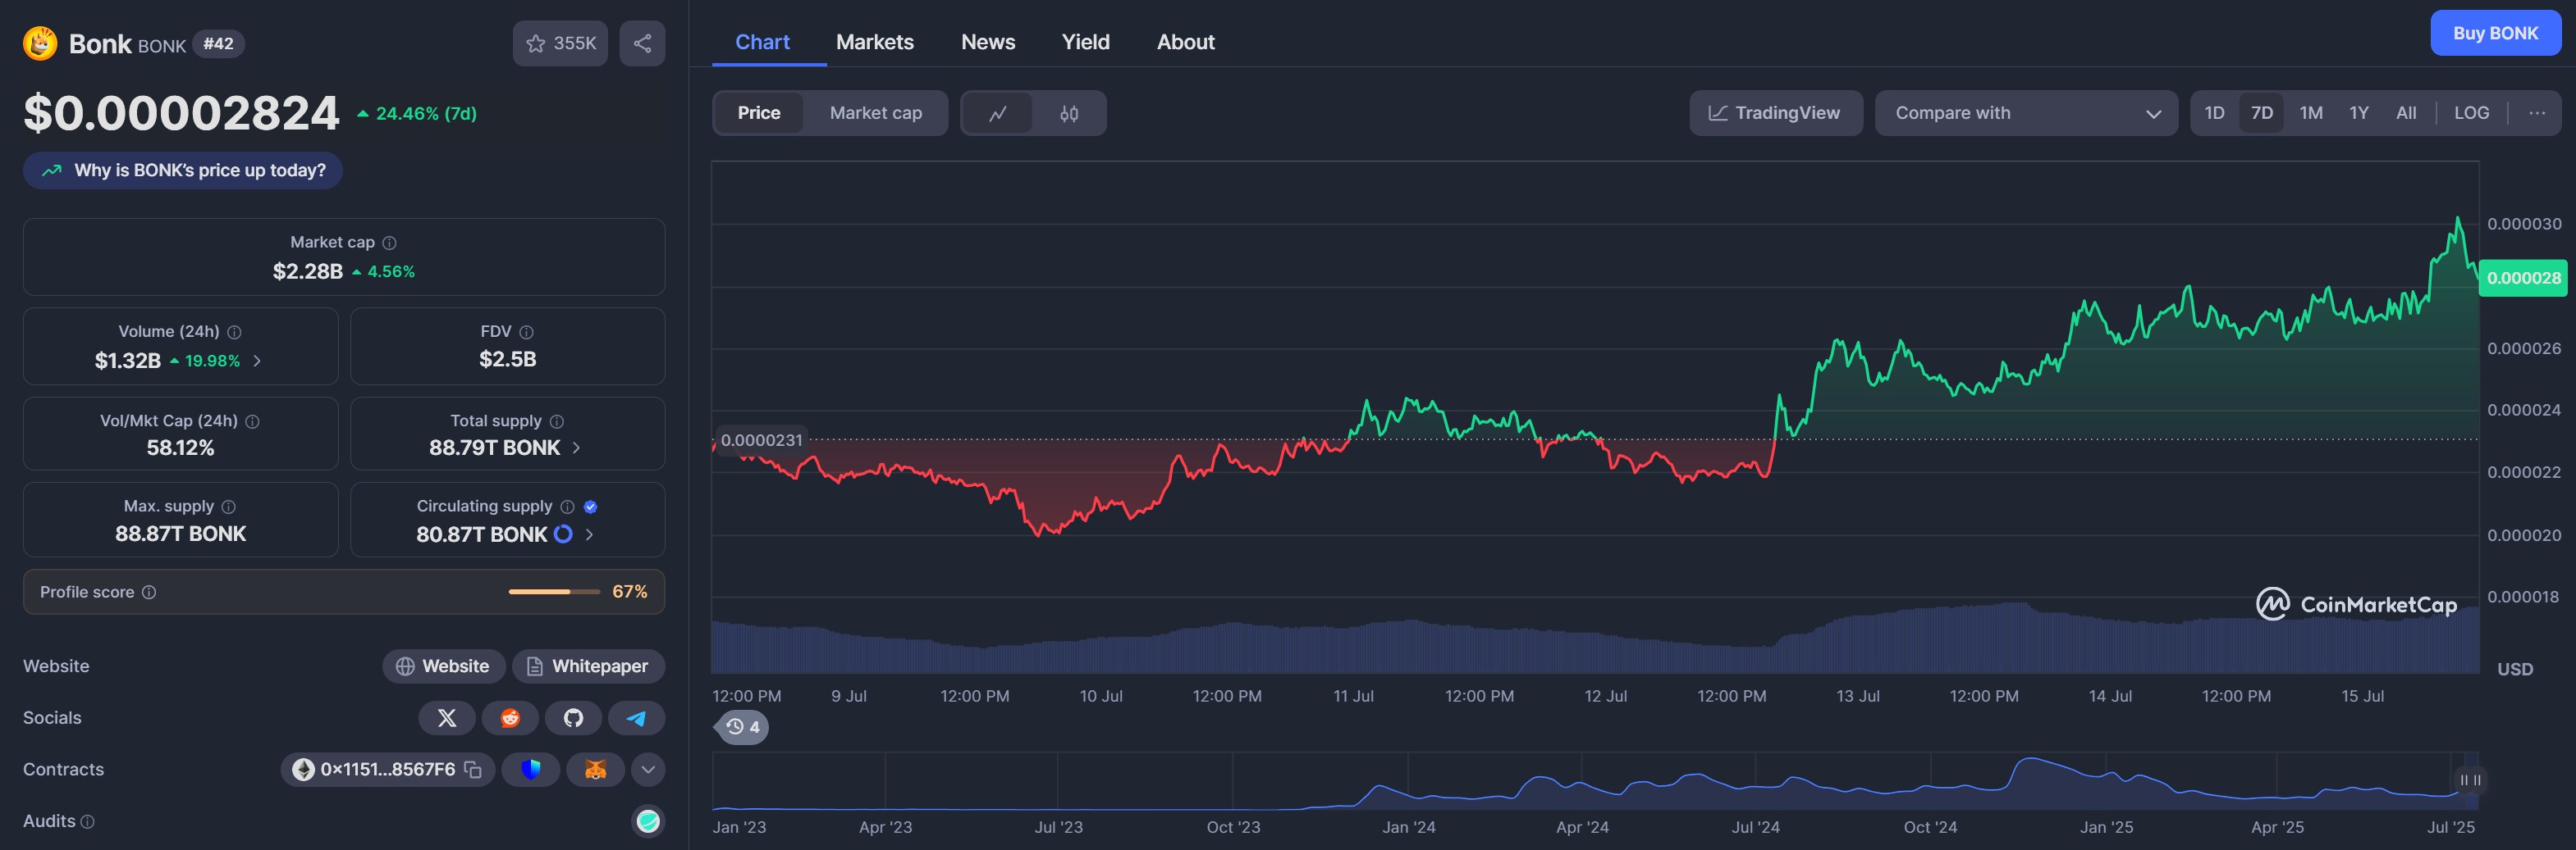Viewport: 2576px width, 850px height.
Task: Set chart range to 1D
Action: click(2215, 113)
